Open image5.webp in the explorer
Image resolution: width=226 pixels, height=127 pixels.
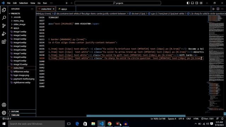20,46
